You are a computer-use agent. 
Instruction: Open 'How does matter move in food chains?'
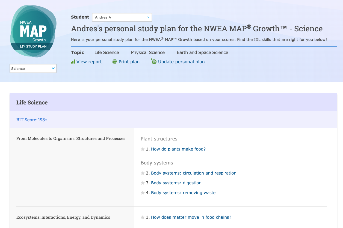coord(191,217)
